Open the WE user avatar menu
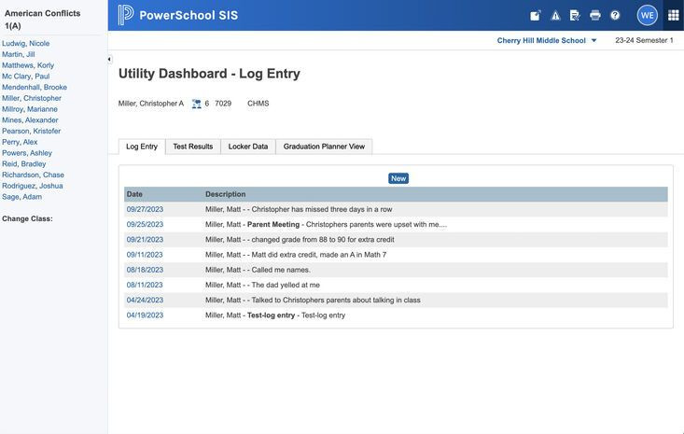The width and height of the screenshot is (684, 434). point(647,15)
